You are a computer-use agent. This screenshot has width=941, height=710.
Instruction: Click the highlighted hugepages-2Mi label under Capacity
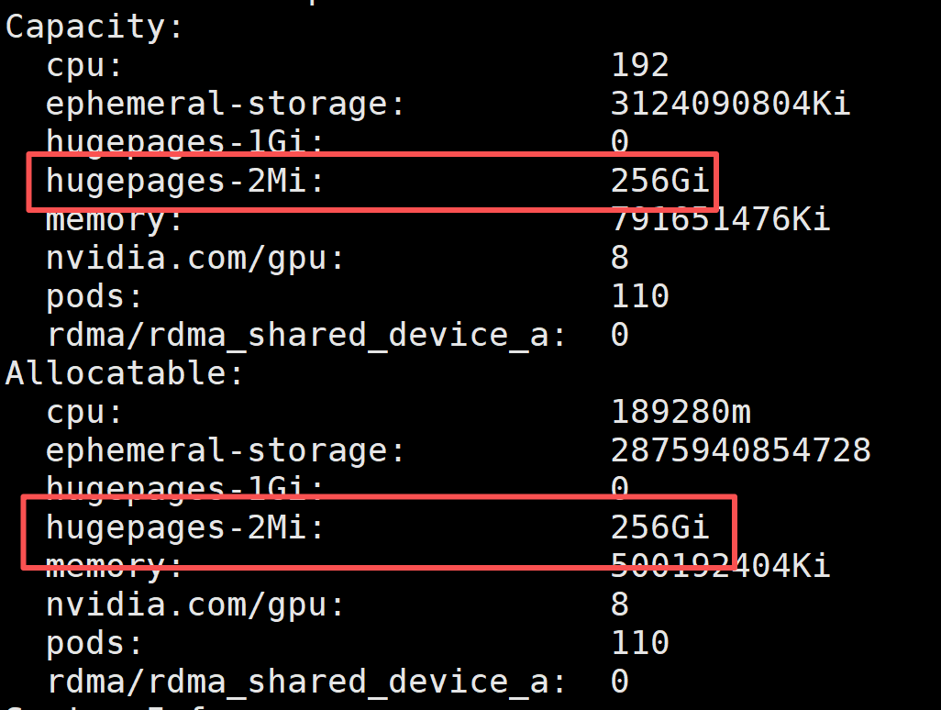[x=185, y=182]
